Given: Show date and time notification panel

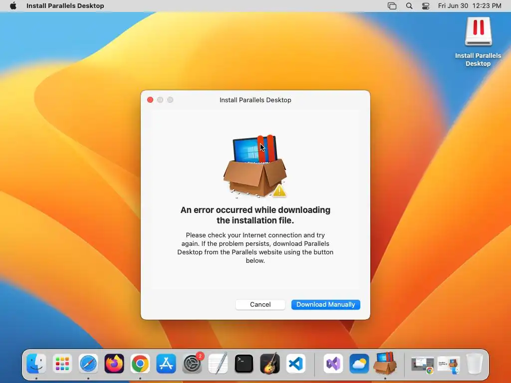Looking at the screenshot, I should [469, 6].
